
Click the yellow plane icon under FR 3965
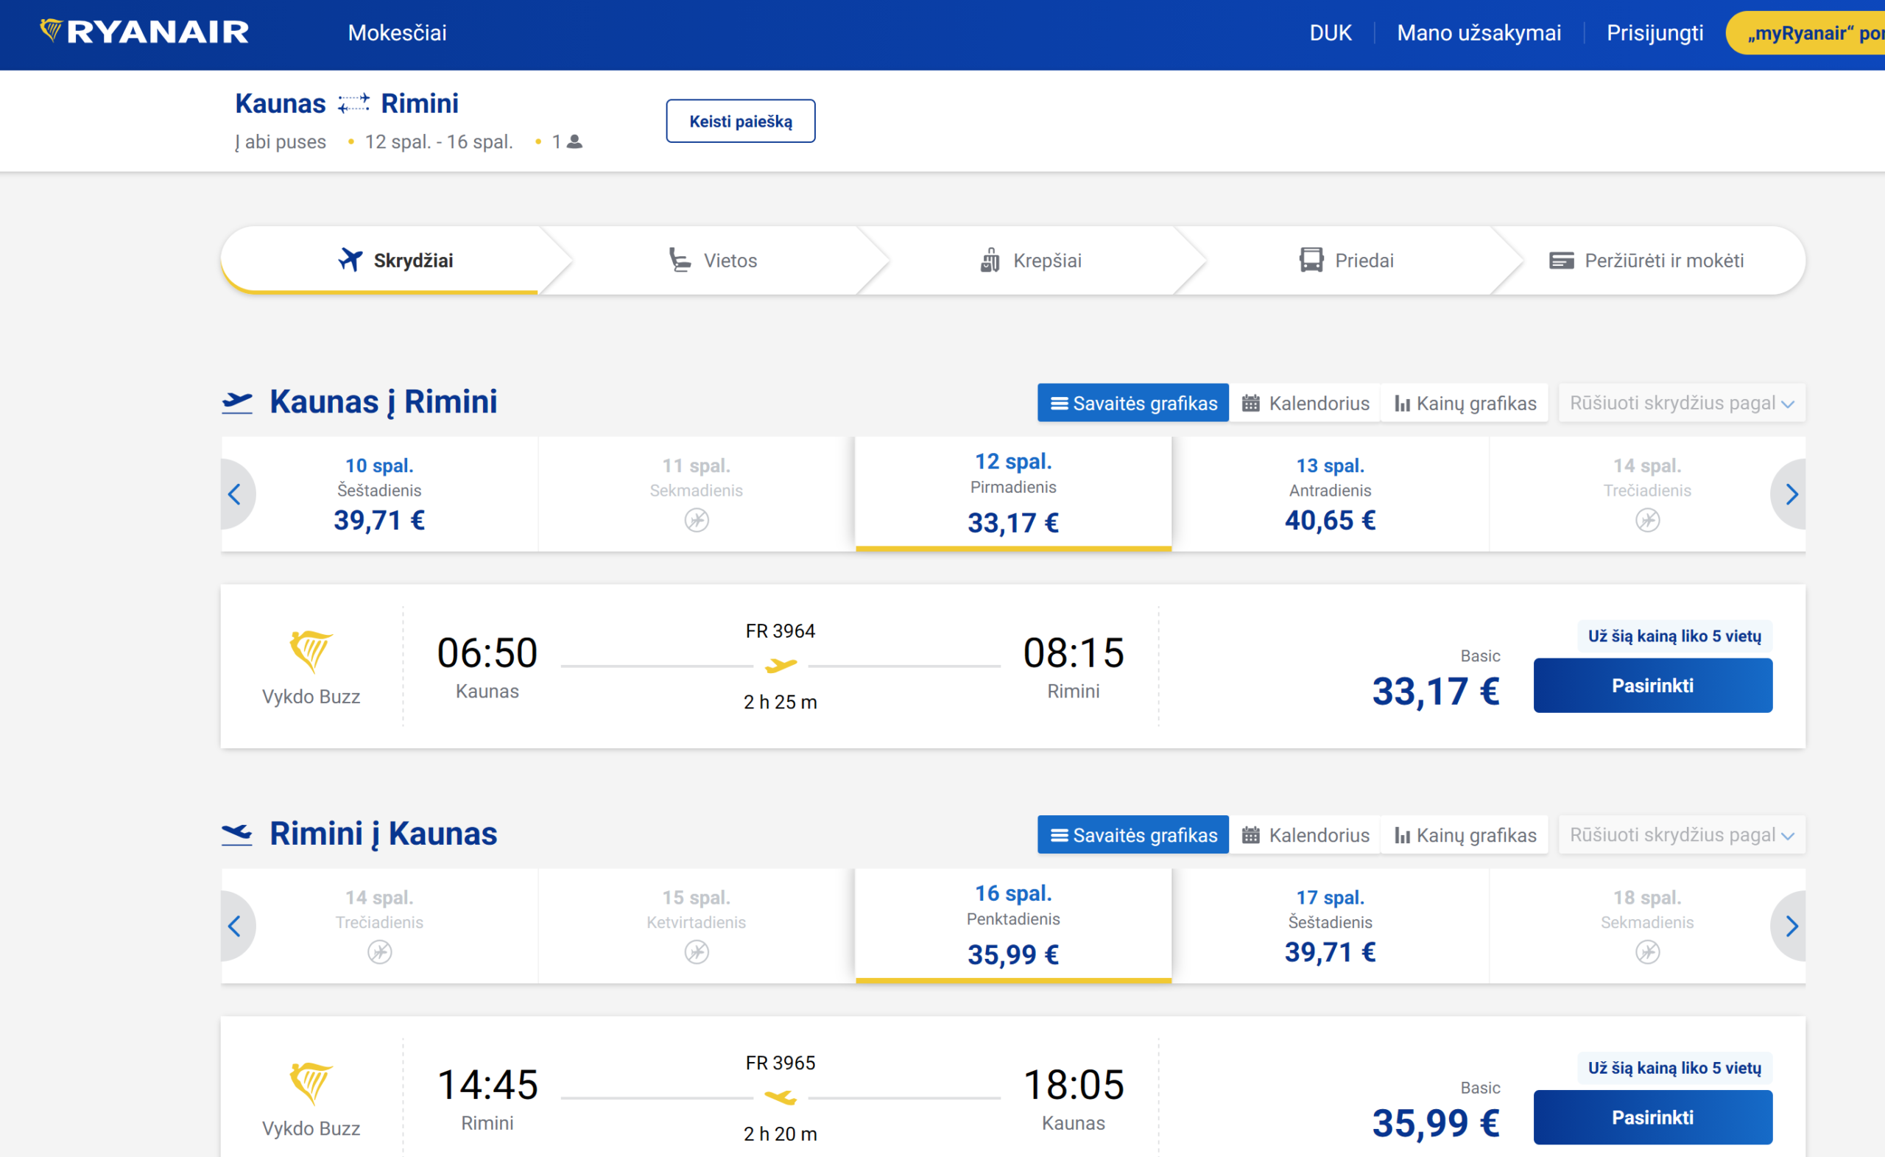click(781, 1097)
